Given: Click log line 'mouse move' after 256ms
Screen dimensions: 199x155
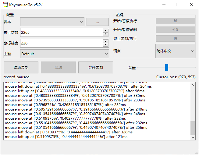Looking at the screenshot, I should tap(76, 128).
